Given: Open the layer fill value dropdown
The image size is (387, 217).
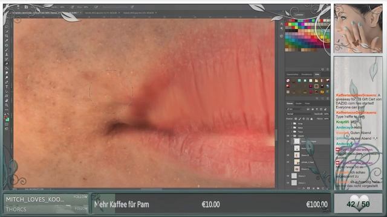Looking at the screenshot, I should point(327,119).
